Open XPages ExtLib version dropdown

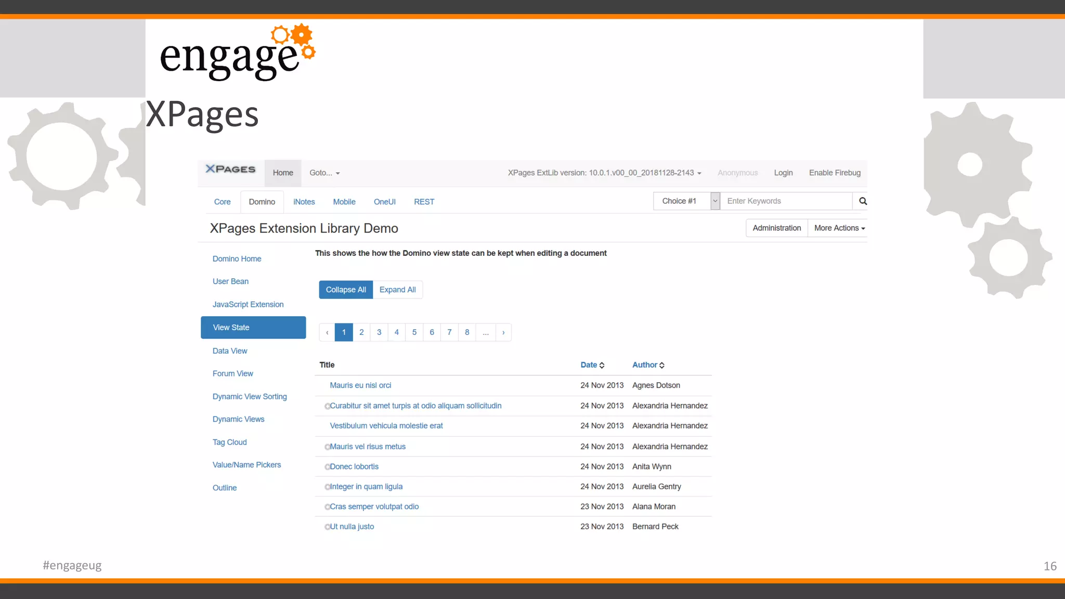point(604,173)
